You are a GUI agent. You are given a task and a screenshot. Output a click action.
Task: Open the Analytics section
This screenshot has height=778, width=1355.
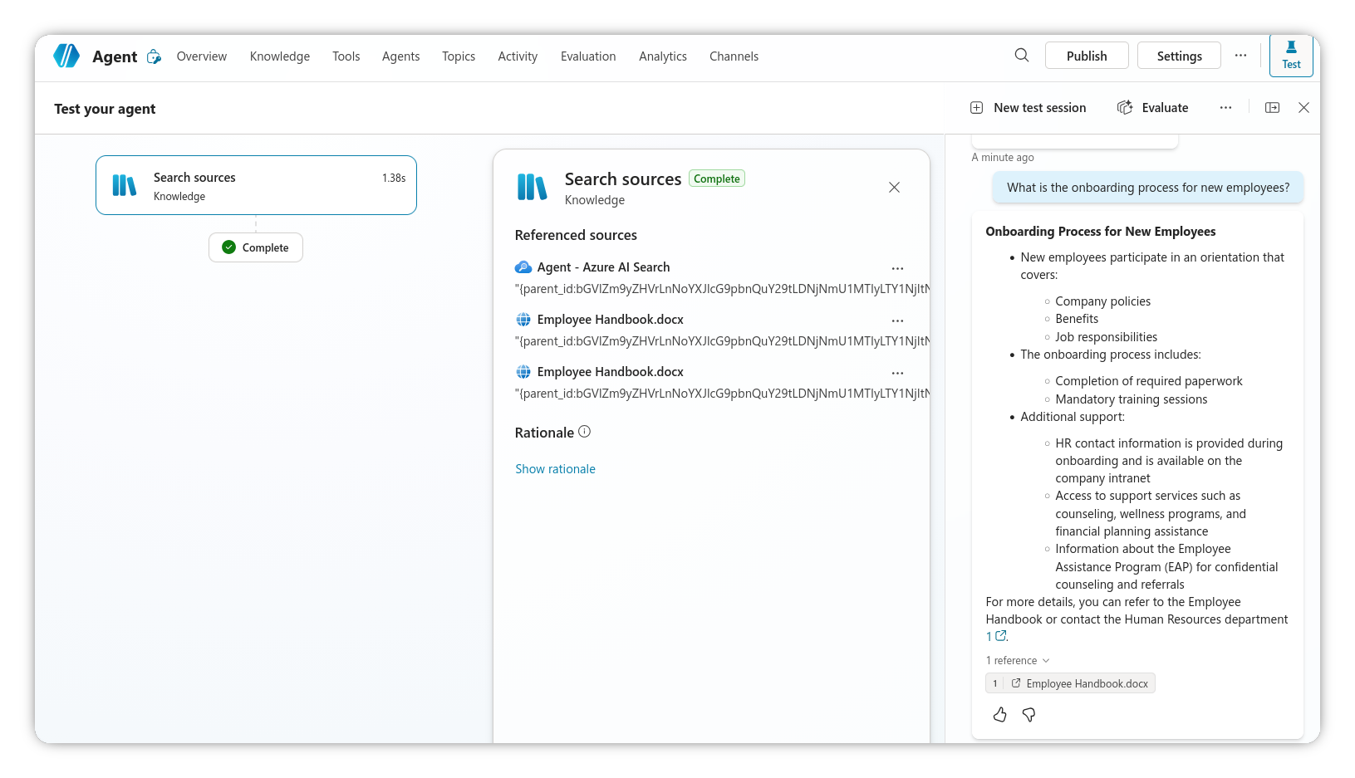pyautogui.click(x=662, y=56)
